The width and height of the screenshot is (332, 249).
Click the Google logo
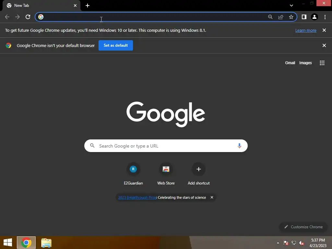click(166, 114)
